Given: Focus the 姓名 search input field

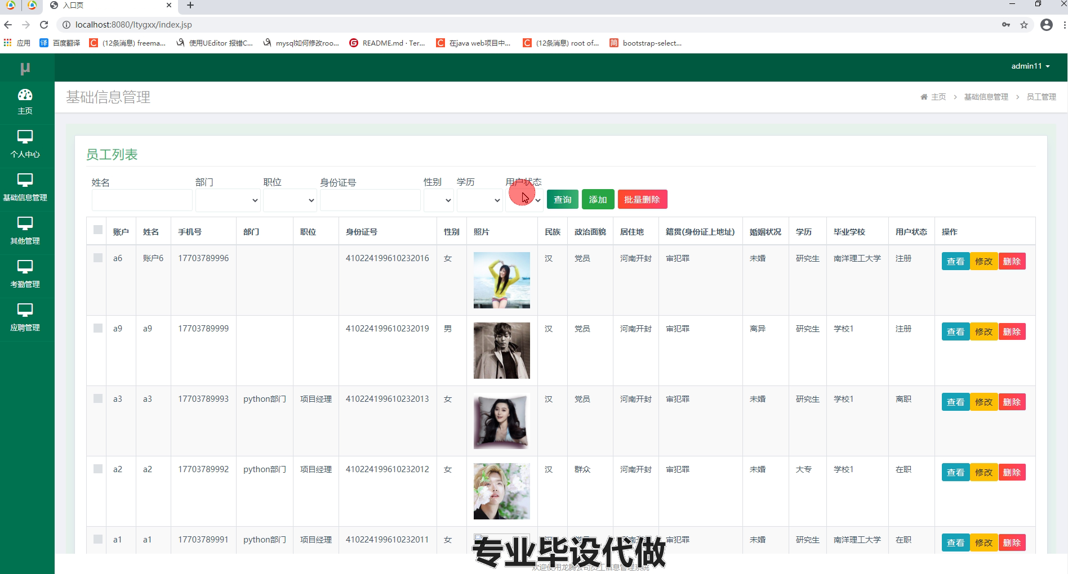Looking at the screenshot, I should coord(142,200).
